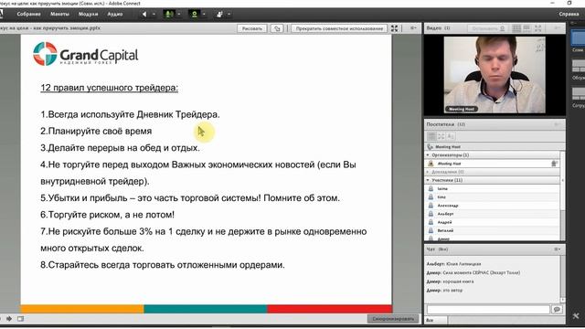Click the send chat message icon
Viewport: 585px width, 329px height.
557,310
